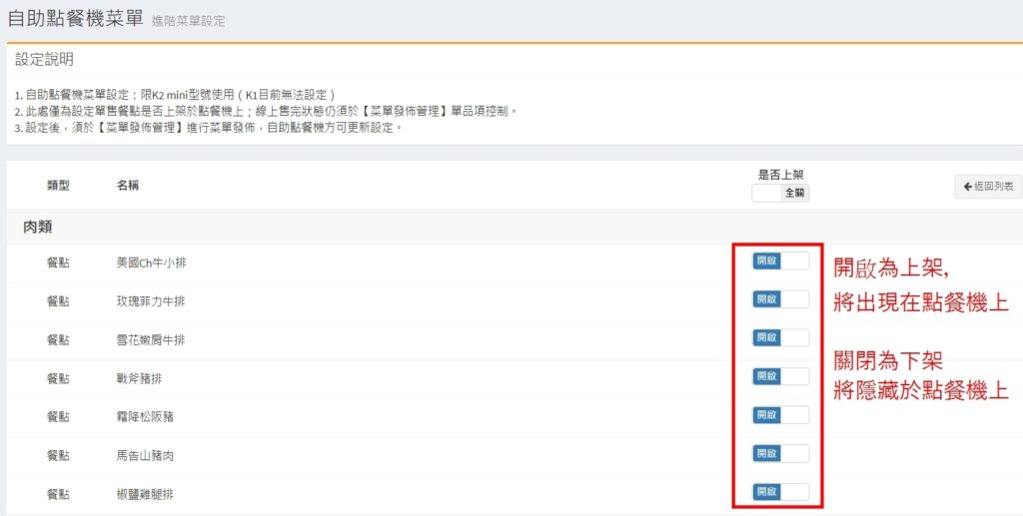Turn off the 椒鹽雞腿排 switch
The width and height of the screenshot is (1023, 516).
[x=780, y=492]
